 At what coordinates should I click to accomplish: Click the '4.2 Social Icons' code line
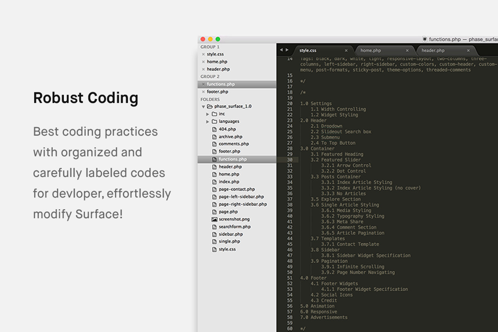(332, 295)
